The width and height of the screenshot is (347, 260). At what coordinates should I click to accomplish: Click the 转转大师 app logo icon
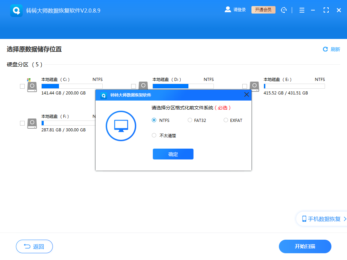click(x=16, y=10)
